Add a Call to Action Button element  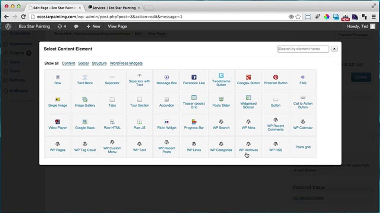[x=303, y=102]
